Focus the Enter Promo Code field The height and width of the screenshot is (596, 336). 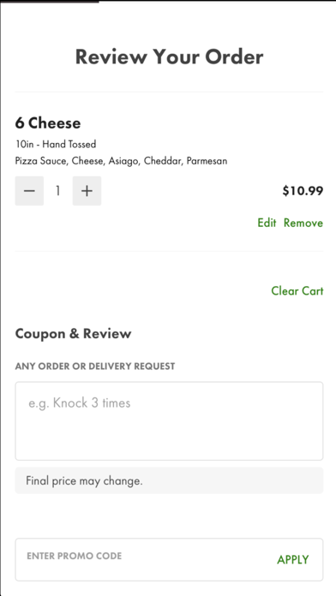(145, 559)
